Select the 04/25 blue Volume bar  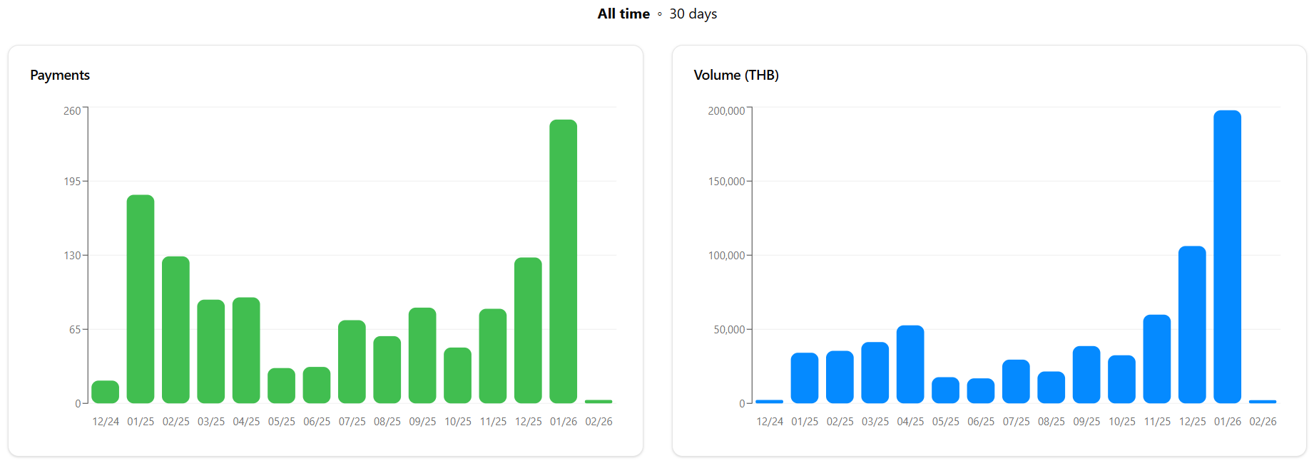910,364
